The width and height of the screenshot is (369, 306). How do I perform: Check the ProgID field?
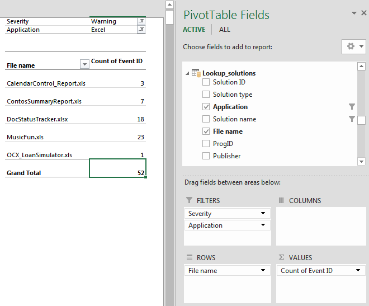click(x=206, y=144)
